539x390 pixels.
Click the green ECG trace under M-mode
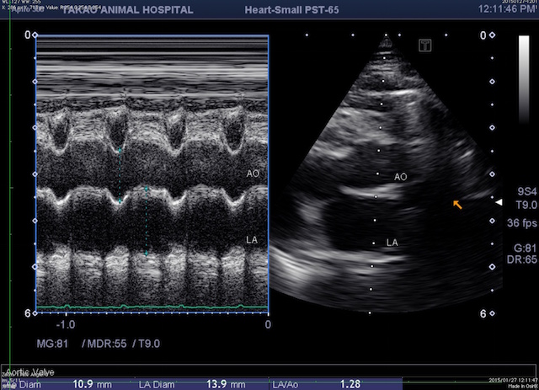[152, 306]
